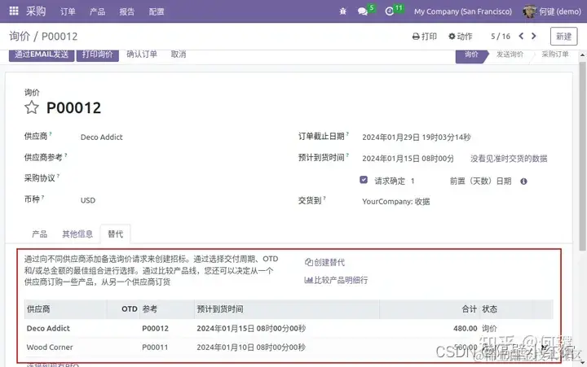Screen dimensions: 587x367
Task: Click the 打印询价 button
Action: (x=97, y=55)
